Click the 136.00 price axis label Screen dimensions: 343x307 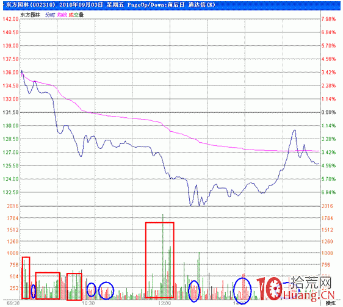click(10, 73)
